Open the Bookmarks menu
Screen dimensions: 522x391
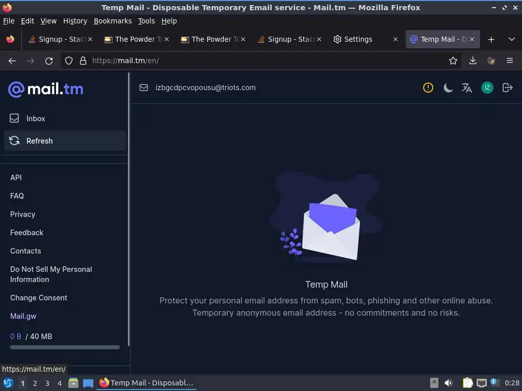[113, 21]
